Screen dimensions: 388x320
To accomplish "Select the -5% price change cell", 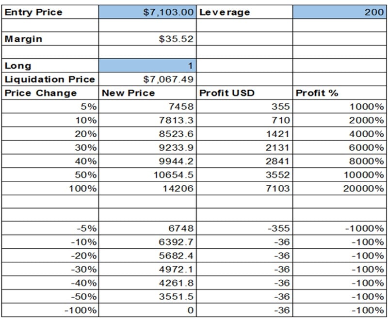I will (50, 228).
